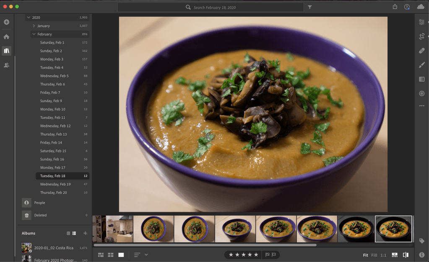Screen dimensions: 429x262
Task: Set zoom to Fill
Action: point(374,255)
